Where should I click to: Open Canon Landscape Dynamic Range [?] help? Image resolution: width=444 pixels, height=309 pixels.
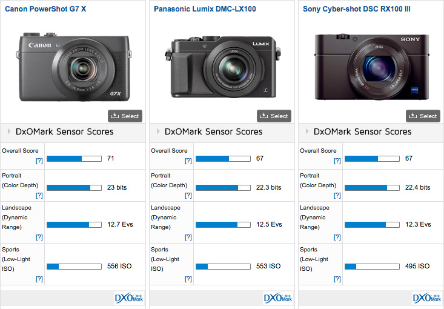coord(39,237)
